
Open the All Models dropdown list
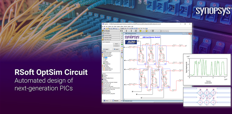point(111,51)
